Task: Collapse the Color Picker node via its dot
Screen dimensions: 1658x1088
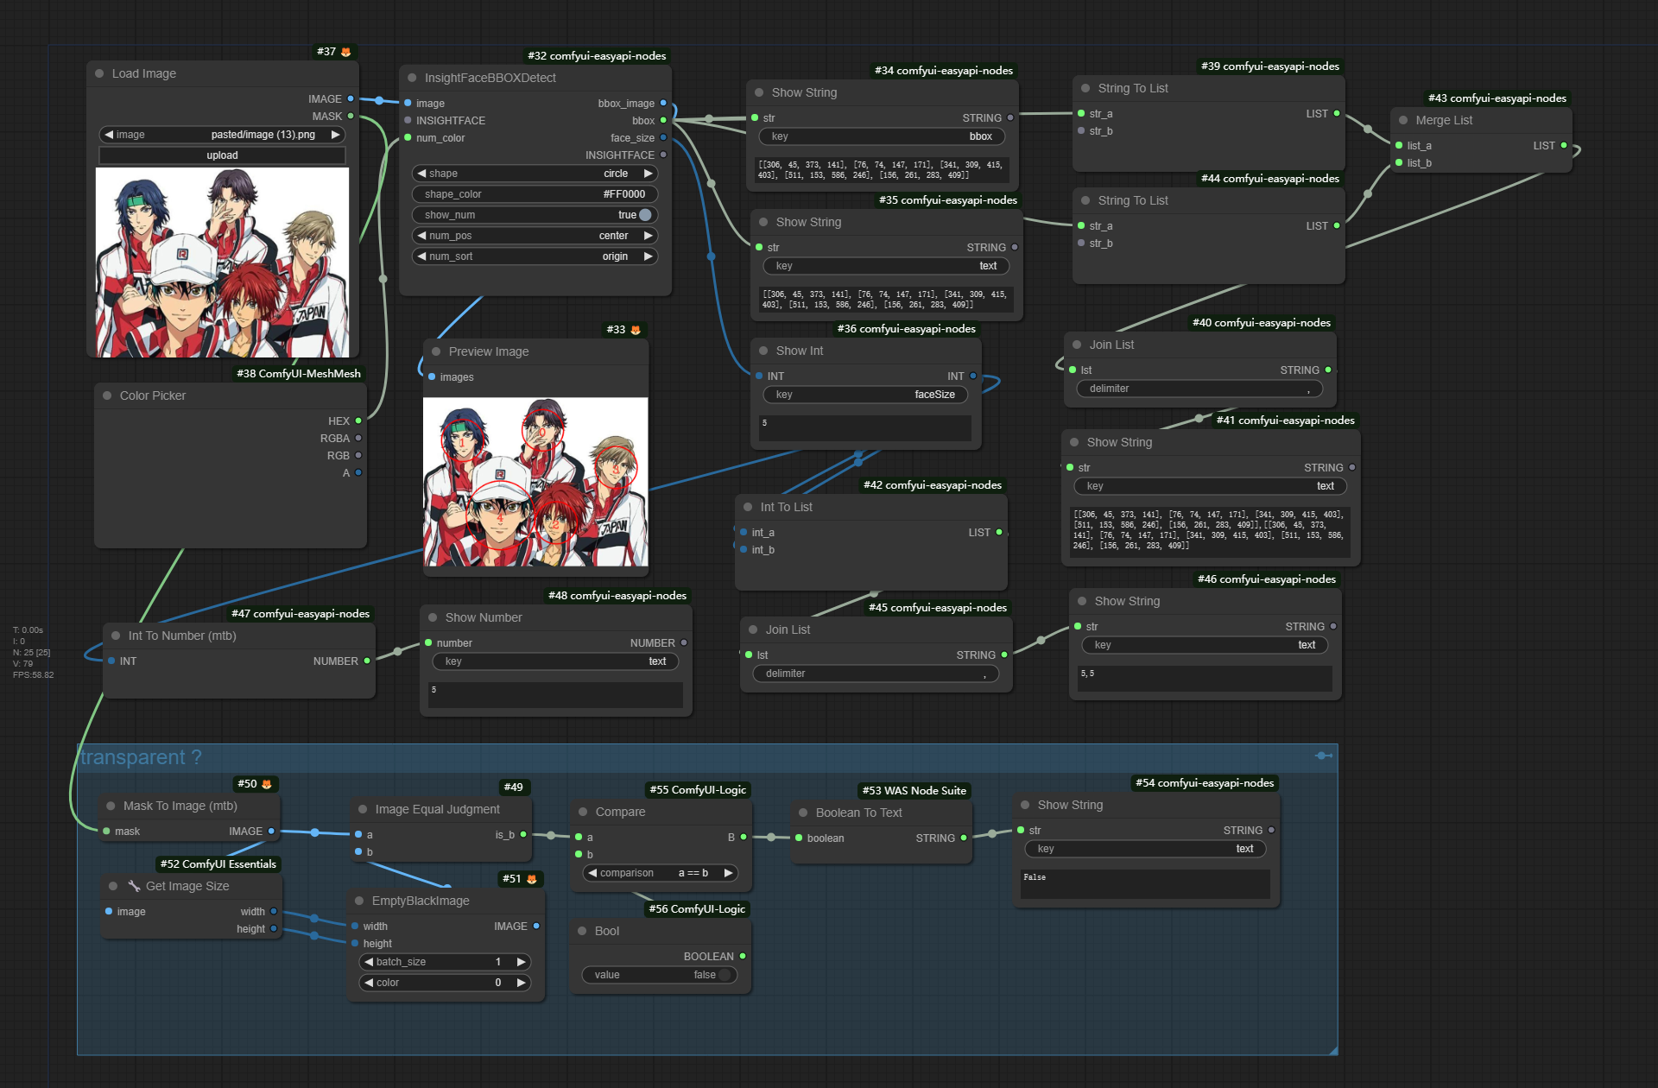Action: [107, 395]
